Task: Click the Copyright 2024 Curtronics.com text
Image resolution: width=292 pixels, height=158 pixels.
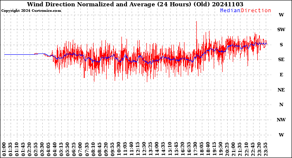Action: [x=31, y=11]
